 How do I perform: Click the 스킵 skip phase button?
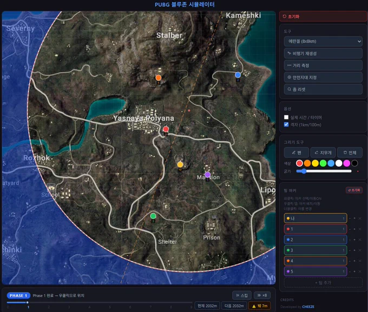(242, 295)
